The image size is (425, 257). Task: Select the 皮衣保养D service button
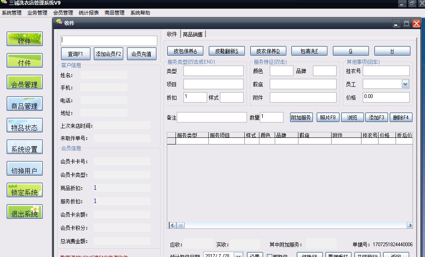tap(268, 50)
